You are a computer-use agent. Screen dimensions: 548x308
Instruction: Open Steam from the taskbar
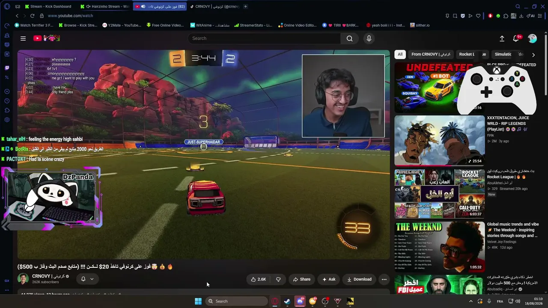(287, 301)
